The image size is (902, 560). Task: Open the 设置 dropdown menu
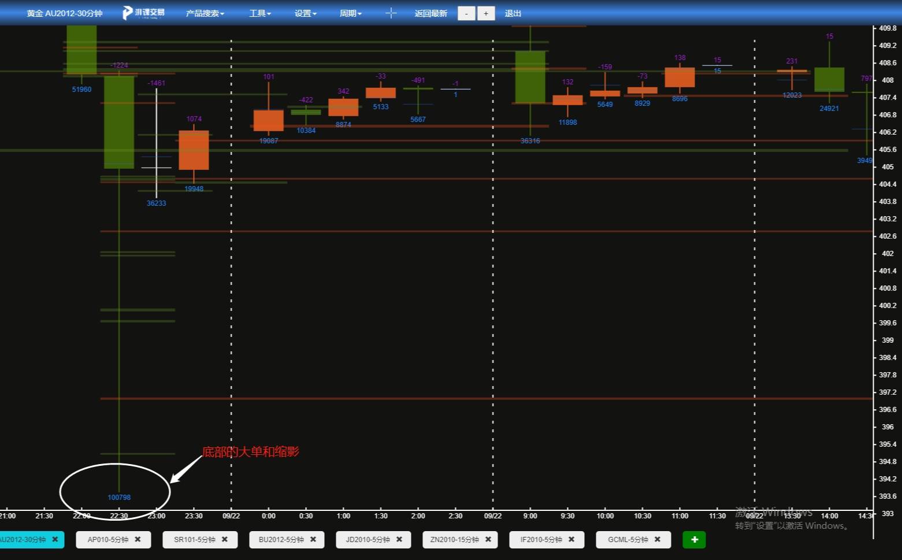[x=306, y=13]
